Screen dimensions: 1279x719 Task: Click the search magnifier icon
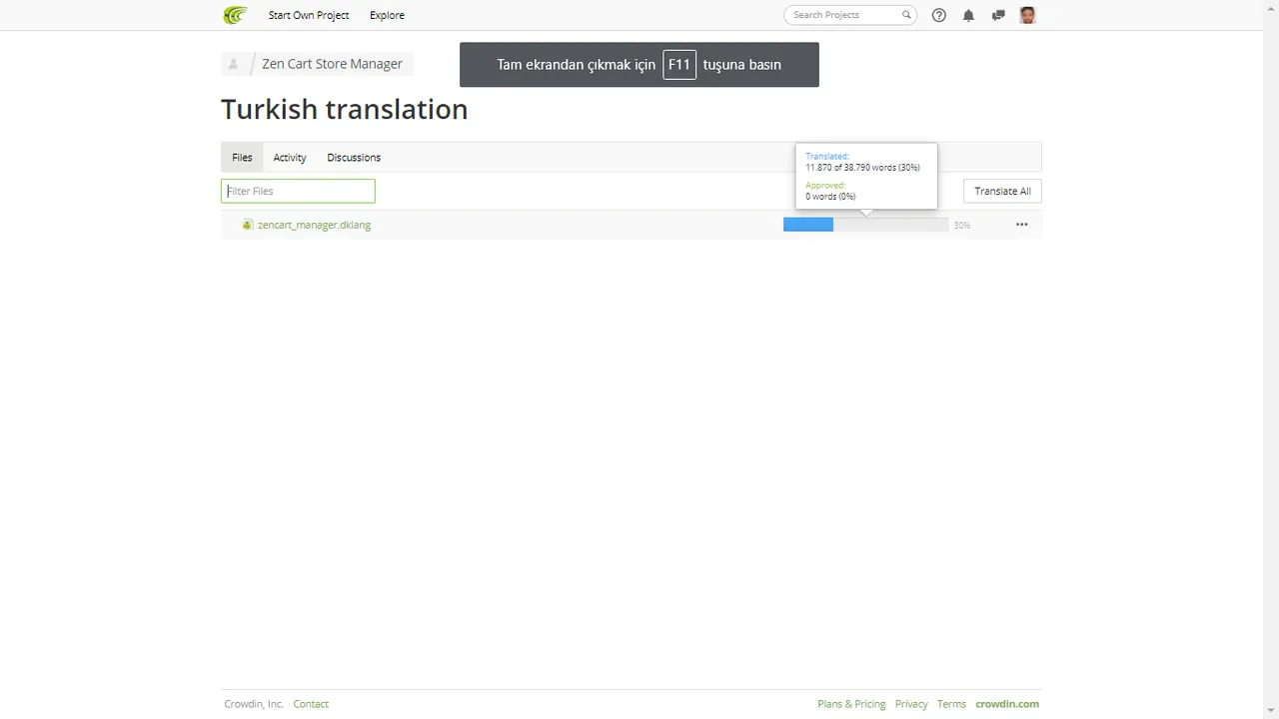click(906, 15)
